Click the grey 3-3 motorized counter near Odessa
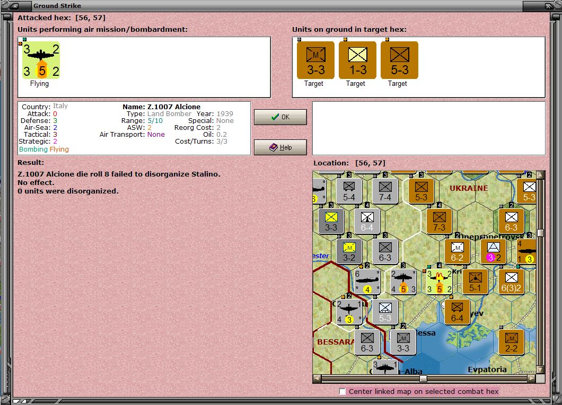562x405 pixels. (403, 342)
